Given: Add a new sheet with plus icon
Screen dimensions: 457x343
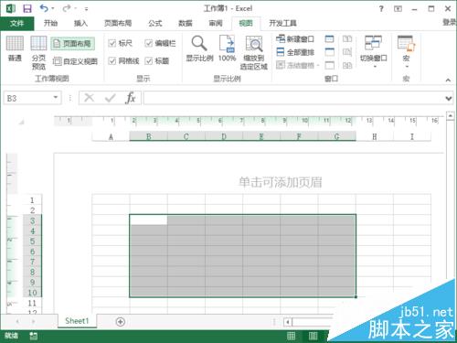Looking at the screenshot, I should (121, 322).
